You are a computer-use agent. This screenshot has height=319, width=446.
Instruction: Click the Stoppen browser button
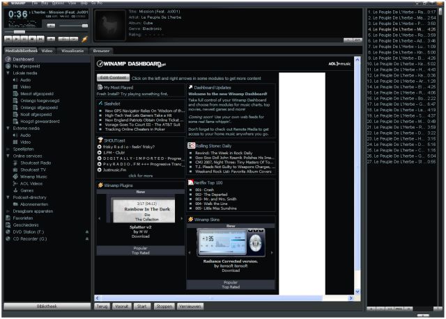tap(164, 306)
